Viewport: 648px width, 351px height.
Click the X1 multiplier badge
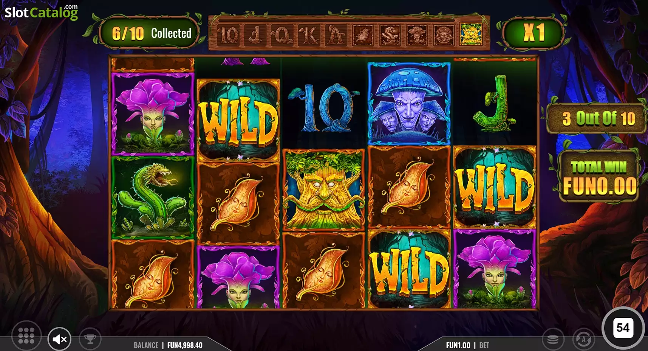pyautogui.click(x=534, y=33)
